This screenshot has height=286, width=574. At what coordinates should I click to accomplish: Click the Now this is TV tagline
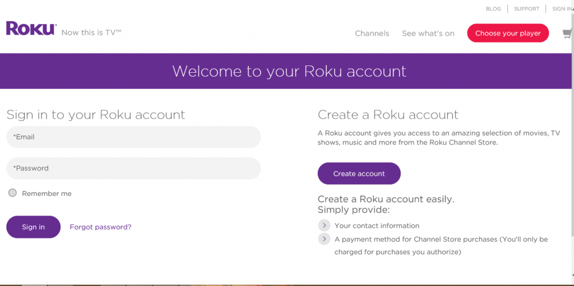(x=91, y=32)
